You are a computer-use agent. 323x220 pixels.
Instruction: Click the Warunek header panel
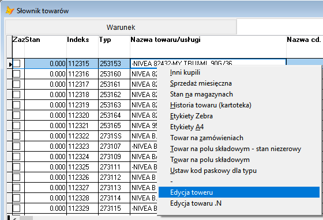[121, 27]
